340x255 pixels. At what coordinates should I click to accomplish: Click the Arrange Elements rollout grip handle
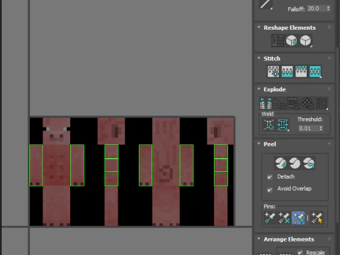click(329, 239)
